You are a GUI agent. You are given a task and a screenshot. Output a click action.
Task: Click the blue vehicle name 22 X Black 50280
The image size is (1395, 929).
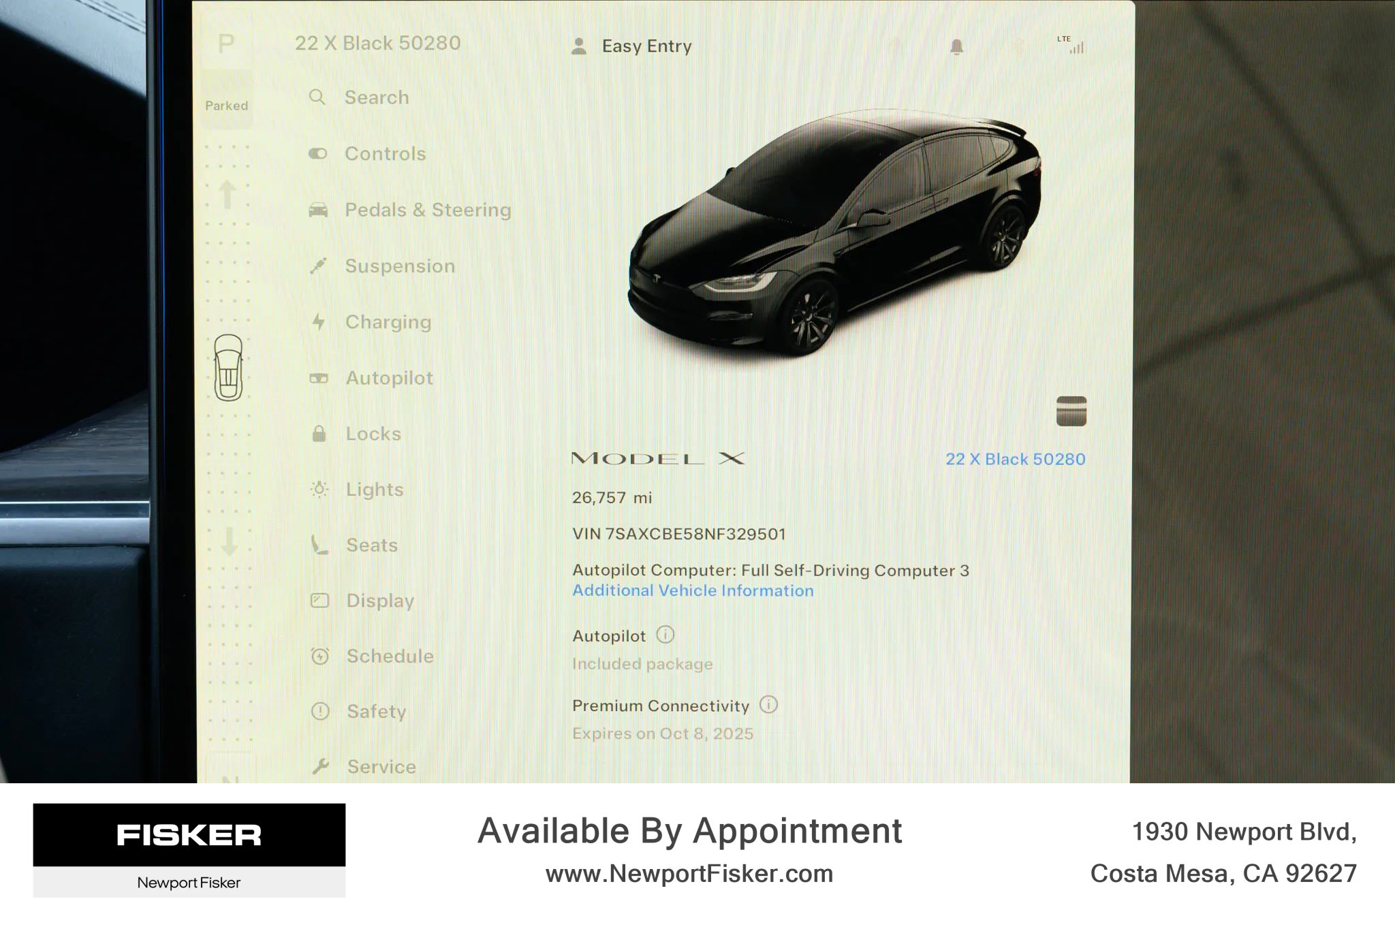click(1015, 459)
